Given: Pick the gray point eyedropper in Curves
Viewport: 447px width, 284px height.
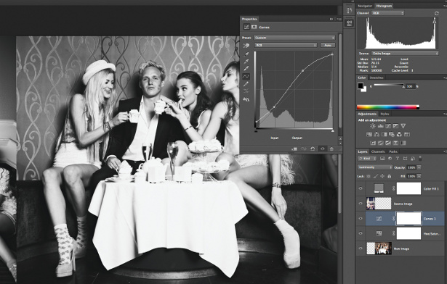Looking at the screenshot, I should pyautogui.click(x=246, y=61).
